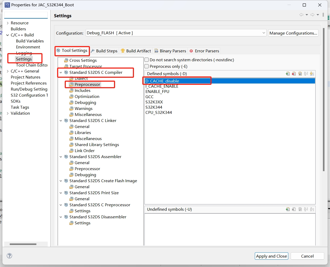Screen dimensions: 330x267
Task: Click the Libraries folder icon under C Linker
Action: tap(71, 133)
